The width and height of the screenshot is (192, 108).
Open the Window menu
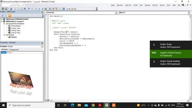tap(120, 5)
